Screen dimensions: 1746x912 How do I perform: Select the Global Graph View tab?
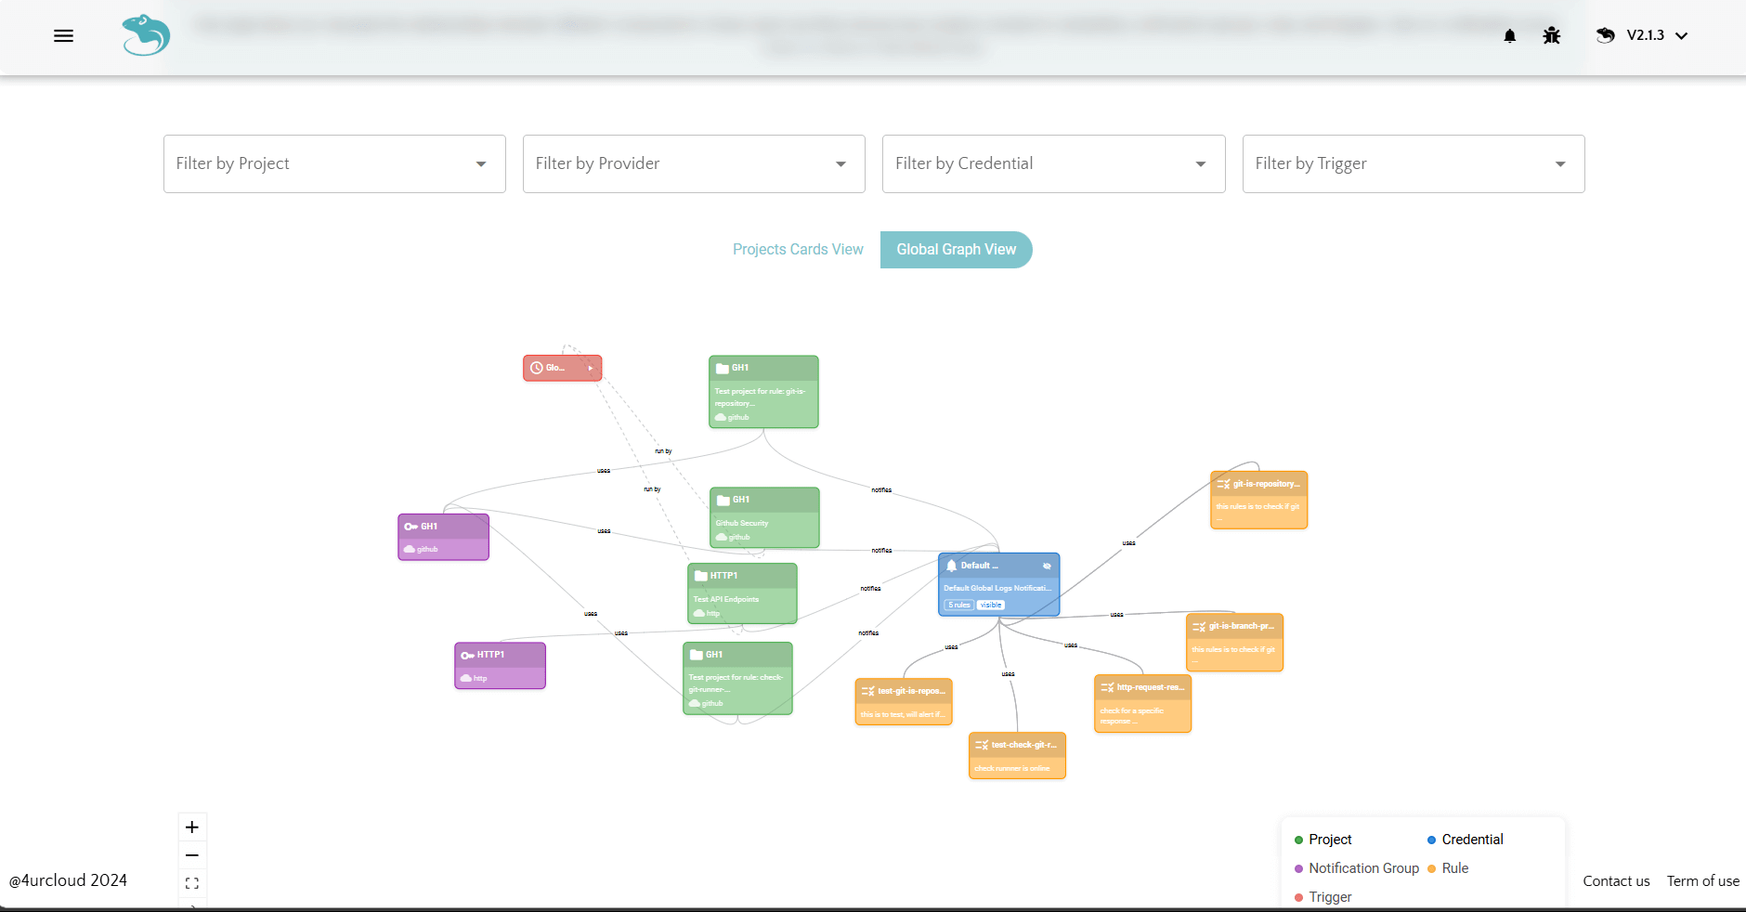956,250
